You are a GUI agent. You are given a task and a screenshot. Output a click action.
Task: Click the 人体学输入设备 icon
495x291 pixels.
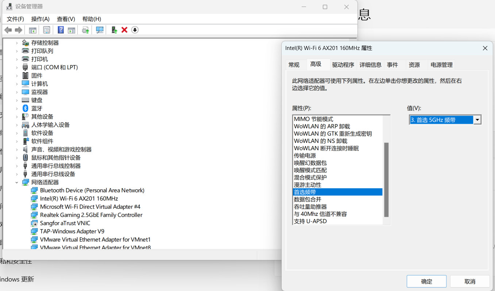(26, 125)
